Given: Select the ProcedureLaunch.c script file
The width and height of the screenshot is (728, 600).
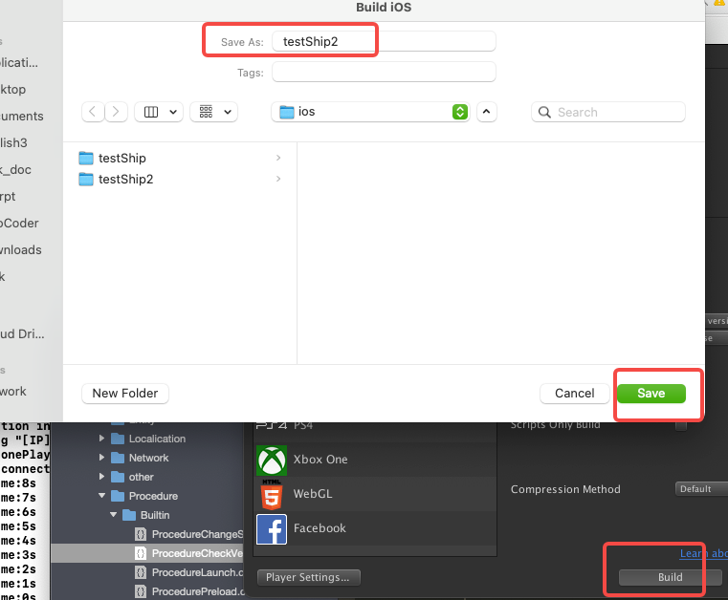Looking at the screenshot, I should click(x=189, y=572).
